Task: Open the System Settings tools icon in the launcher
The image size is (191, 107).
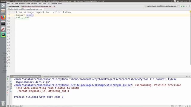Action: pos(3,29)
